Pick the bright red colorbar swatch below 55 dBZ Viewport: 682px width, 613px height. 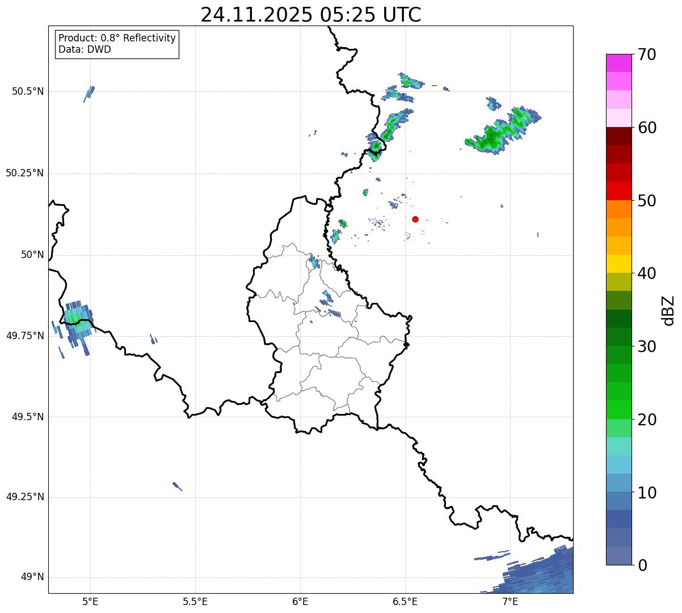click(619, 191)
